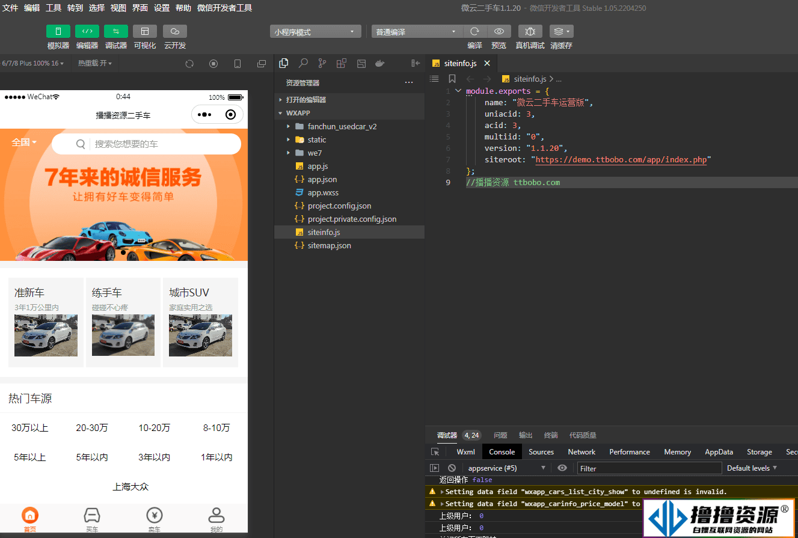
Task: Tap the 准新车 car thumbnail
Action: point(46,335)
